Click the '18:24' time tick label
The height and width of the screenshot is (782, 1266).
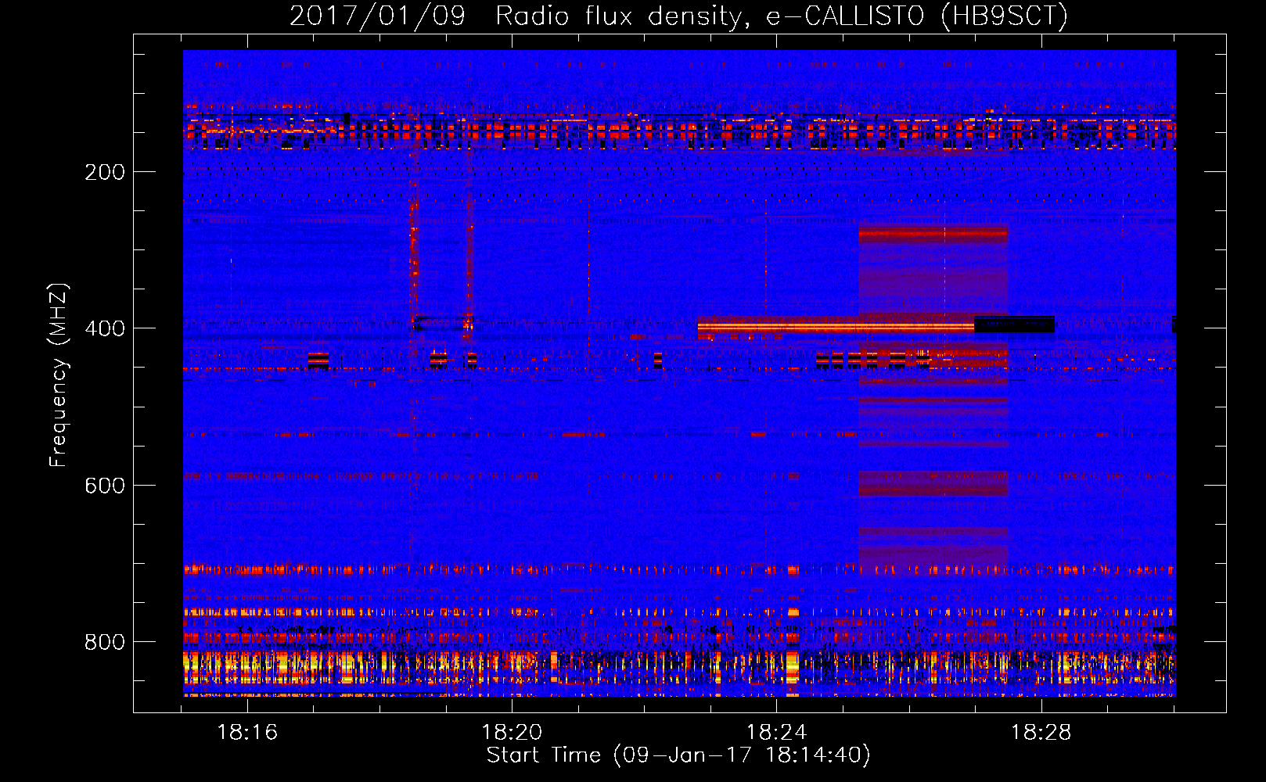click(x=776, y=733)
